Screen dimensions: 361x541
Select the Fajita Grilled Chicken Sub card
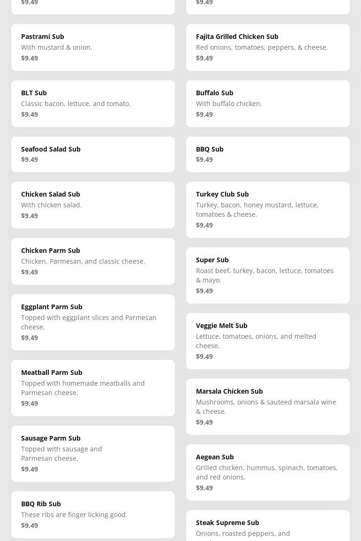pos(268,47)
